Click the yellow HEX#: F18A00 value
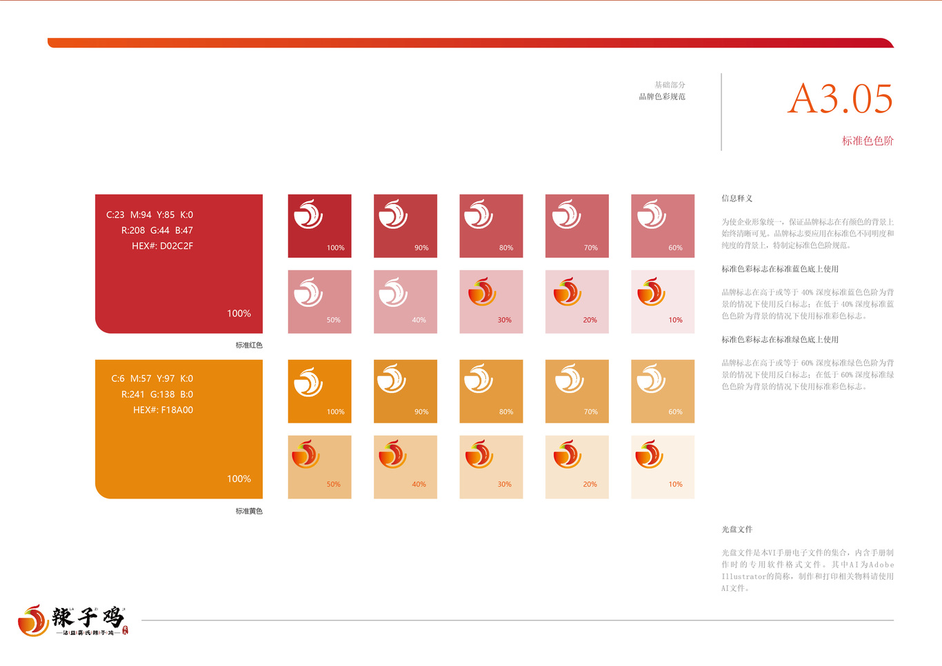 pyautogui.click(x=163, y=410)
